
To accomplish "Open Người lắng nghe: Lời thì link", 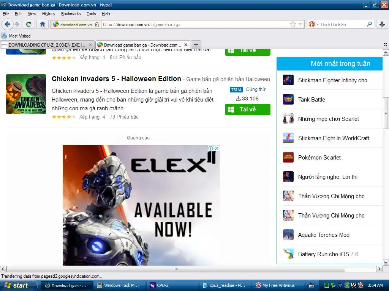I will click(328, 177).
